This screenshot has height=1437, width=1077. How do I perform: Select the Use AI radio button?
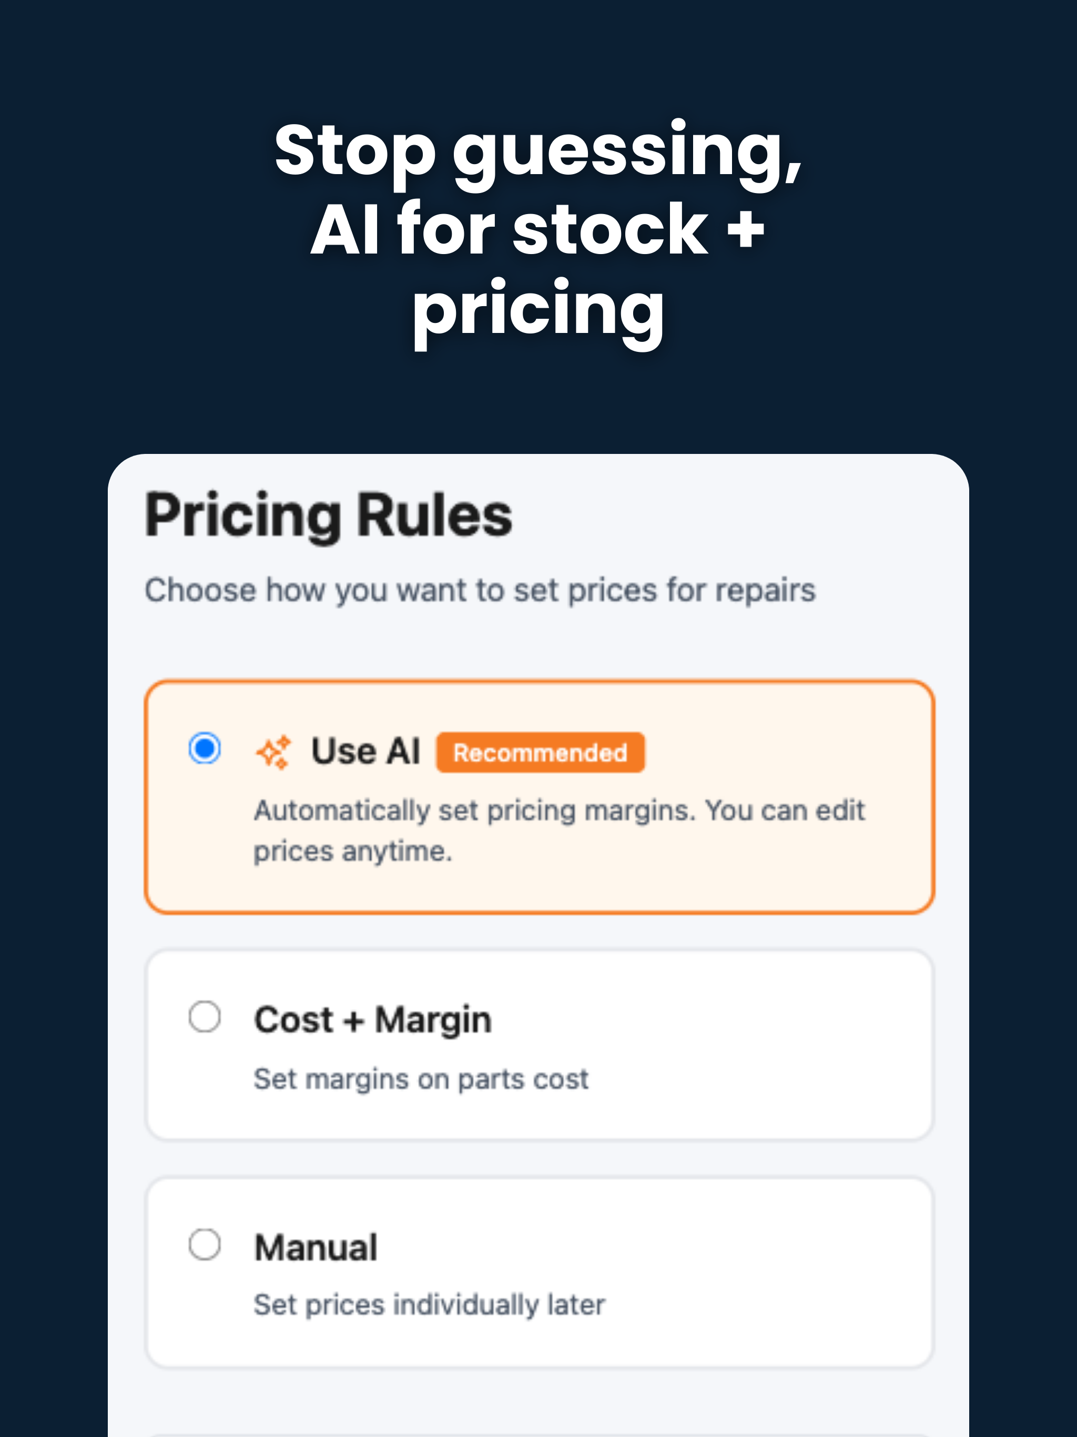[x=205, y=748]
